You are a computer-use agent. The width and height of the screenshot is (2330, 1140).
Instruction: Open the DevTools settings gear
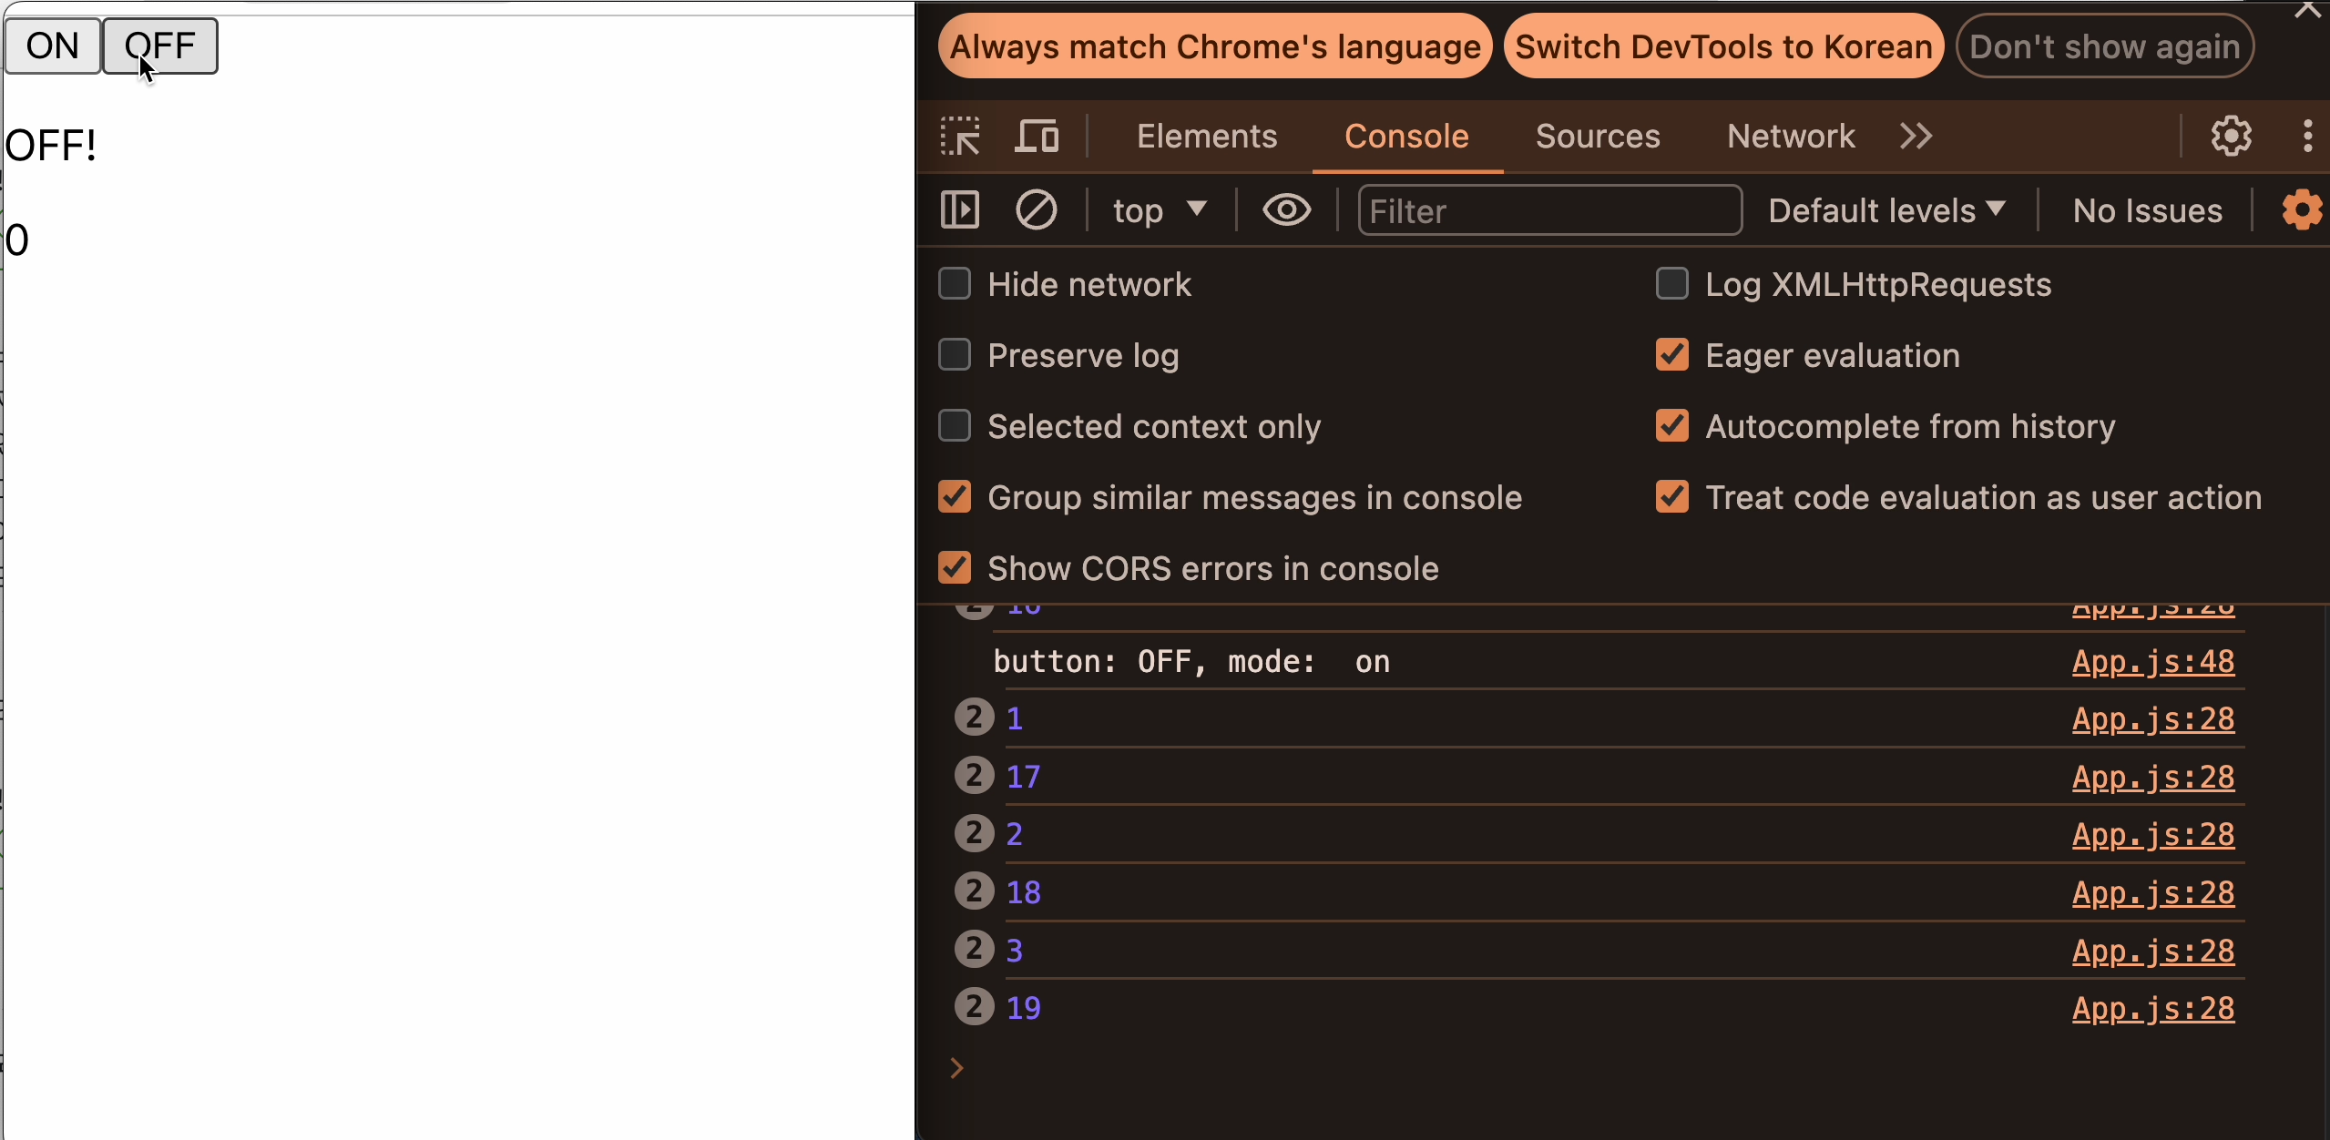tap(2231, 137)
